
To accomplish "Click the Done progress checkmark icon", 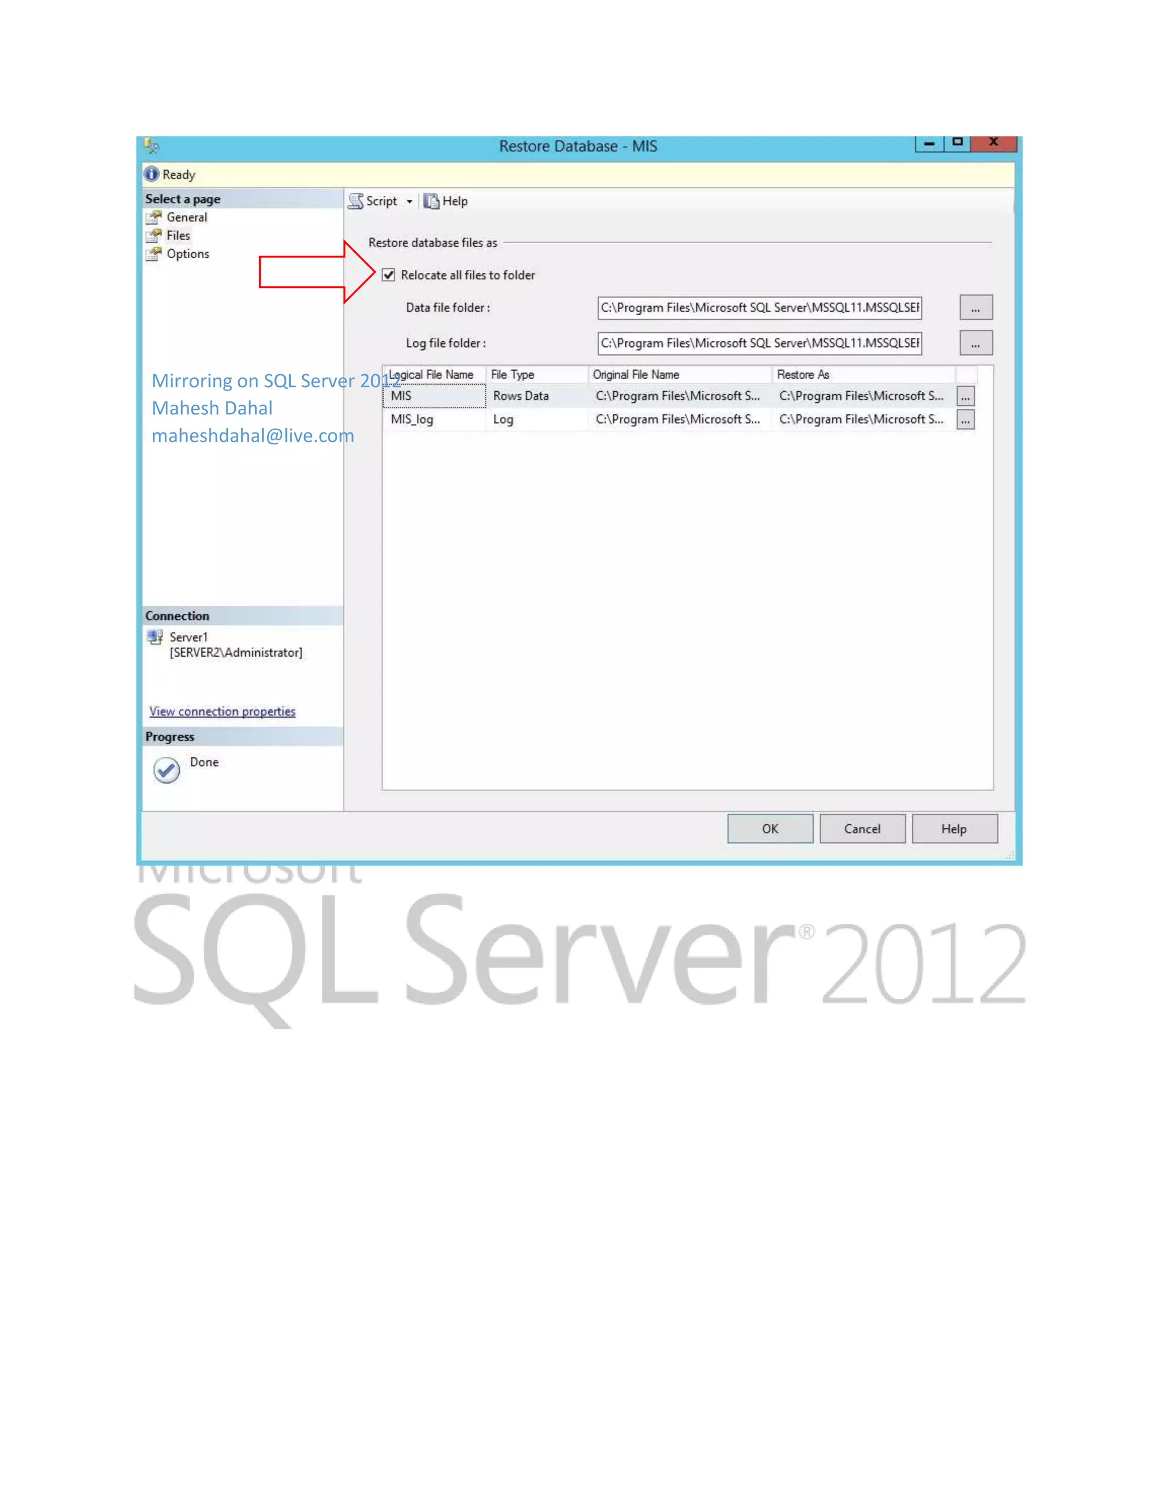I will [x=166, y=770].
